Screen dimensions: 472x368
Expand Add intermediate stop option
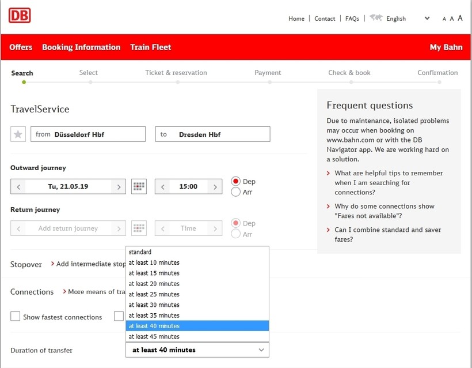(90, 264)
